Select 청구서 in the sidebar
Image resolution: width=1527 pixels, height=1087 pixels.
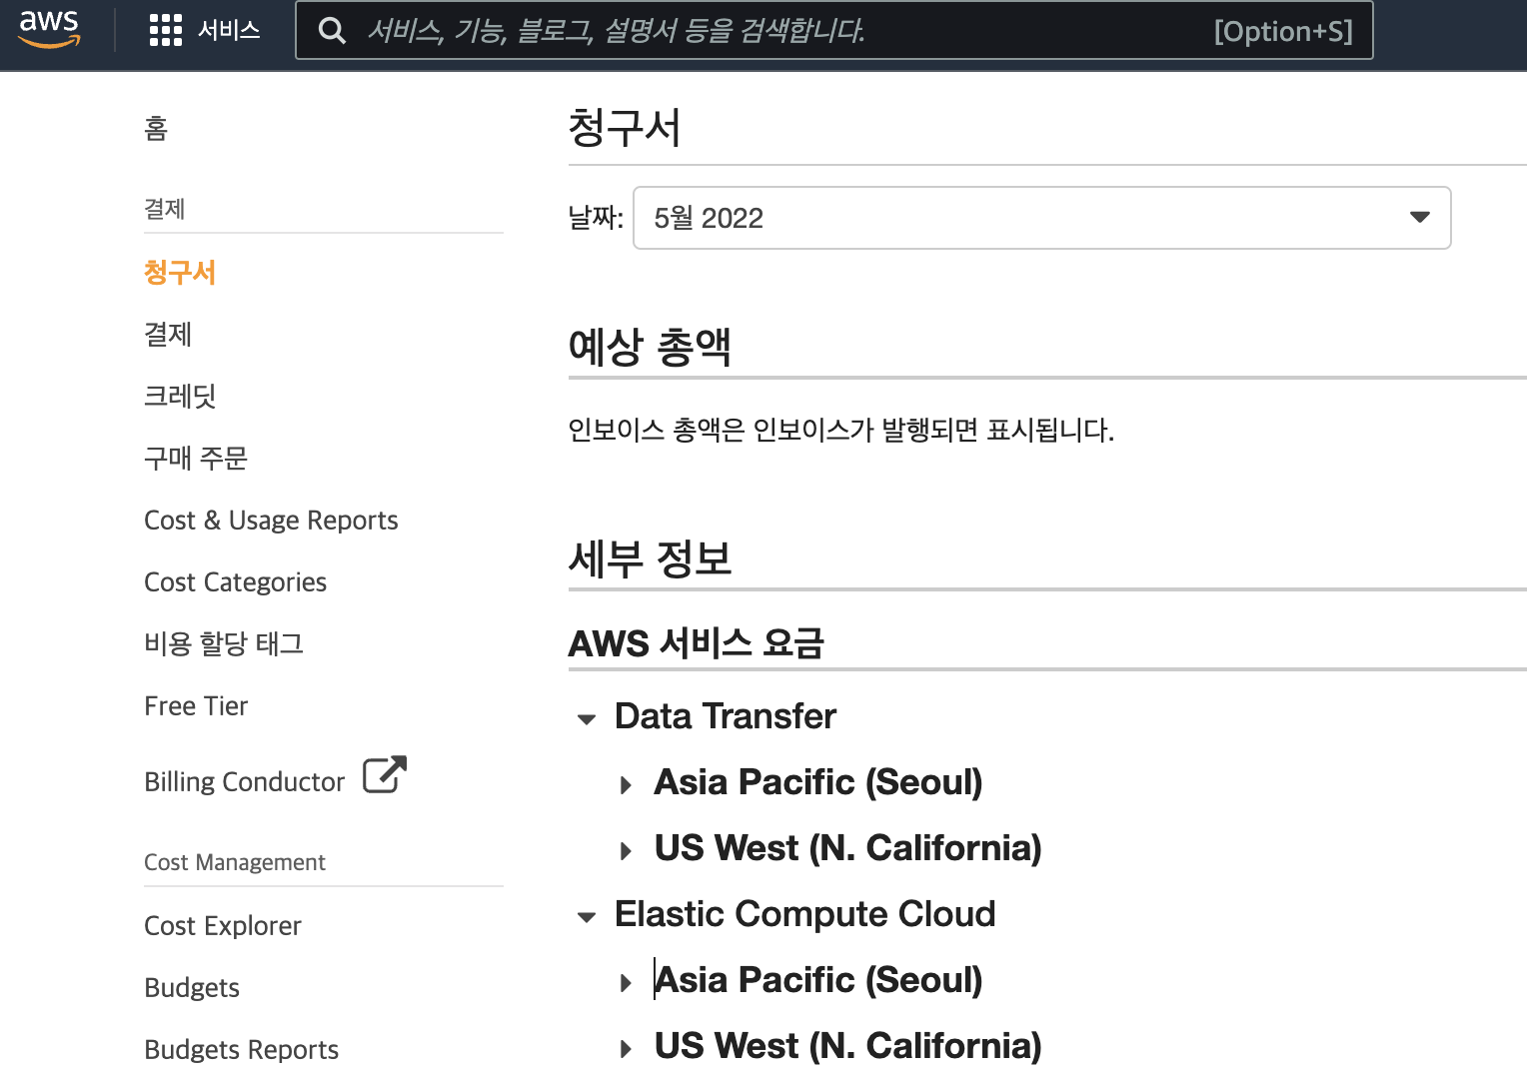point(180,273)
